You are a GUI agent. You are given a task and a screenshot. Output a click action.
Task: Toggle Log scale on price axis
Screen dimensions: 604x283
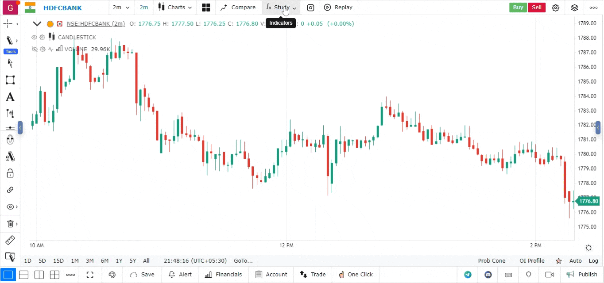coord(593,261)
